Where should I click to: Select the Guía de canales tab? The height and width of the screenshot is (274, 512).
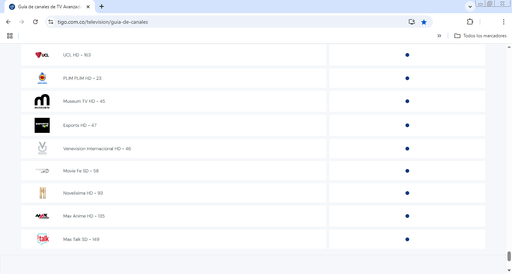(49, 7)
